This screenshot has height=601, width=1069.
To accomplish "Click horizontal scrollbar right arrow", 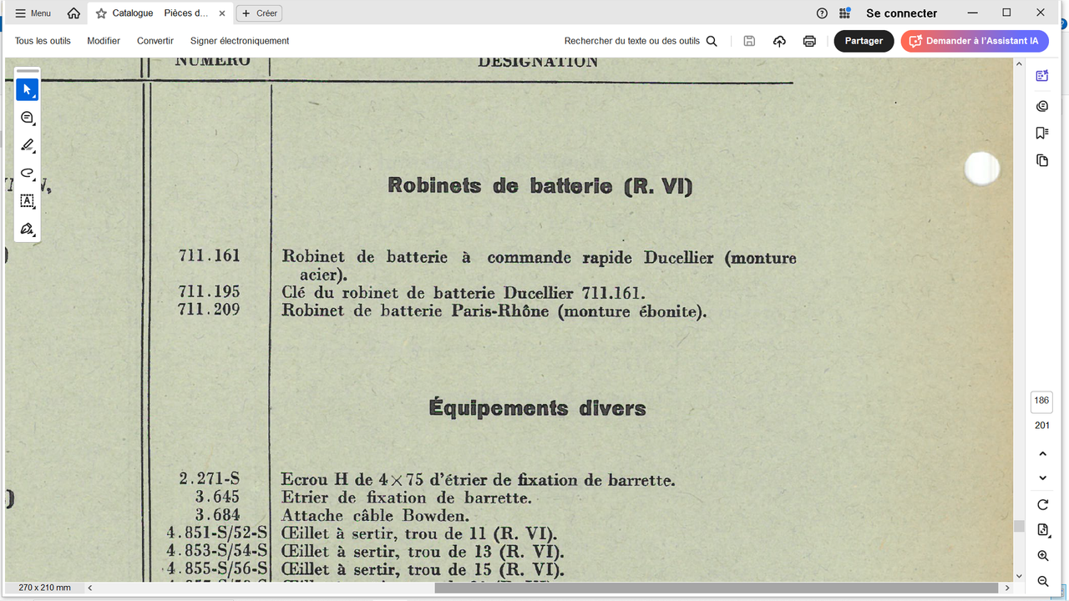I will pos(1008,588).
